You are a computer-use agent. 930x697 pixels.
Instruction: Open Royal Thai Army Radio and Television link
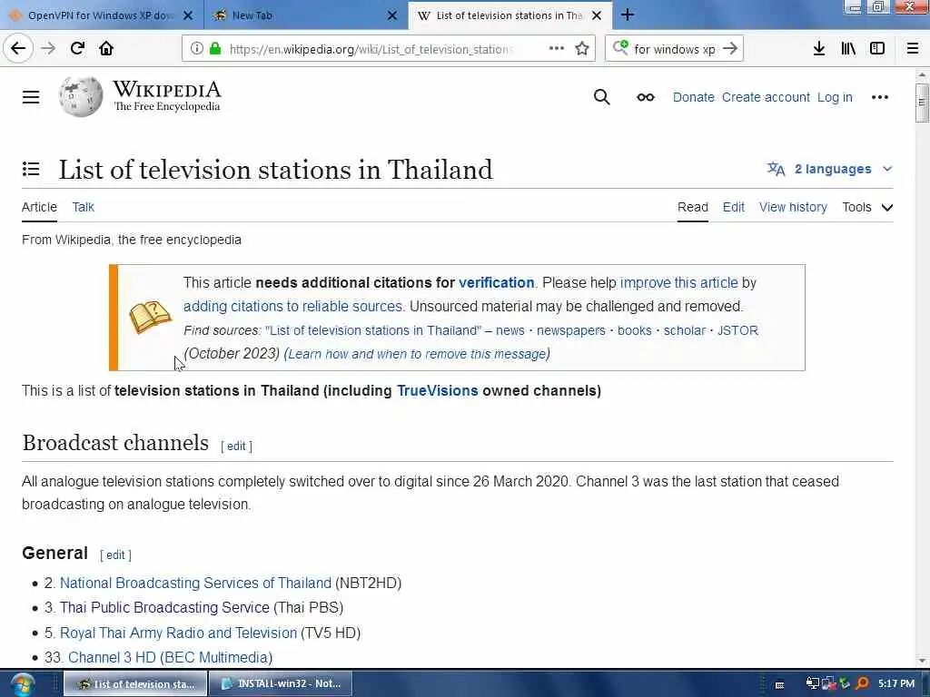click(x=179, y=633)
